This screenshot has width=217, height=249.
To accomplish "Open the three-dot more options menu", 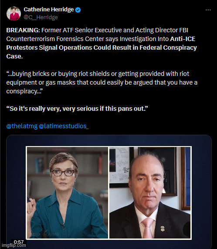I will click(208, 10).
